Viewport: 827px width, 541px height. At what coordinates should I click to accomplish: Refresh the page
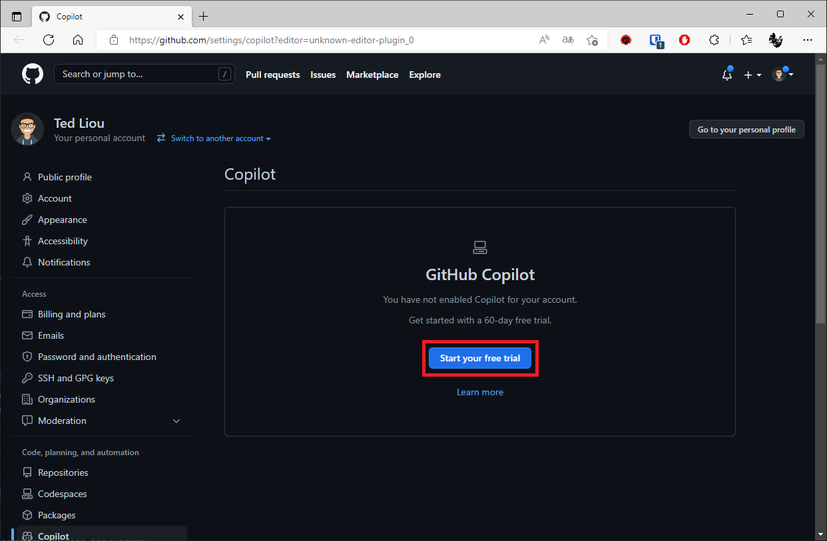tap(49, 40)
